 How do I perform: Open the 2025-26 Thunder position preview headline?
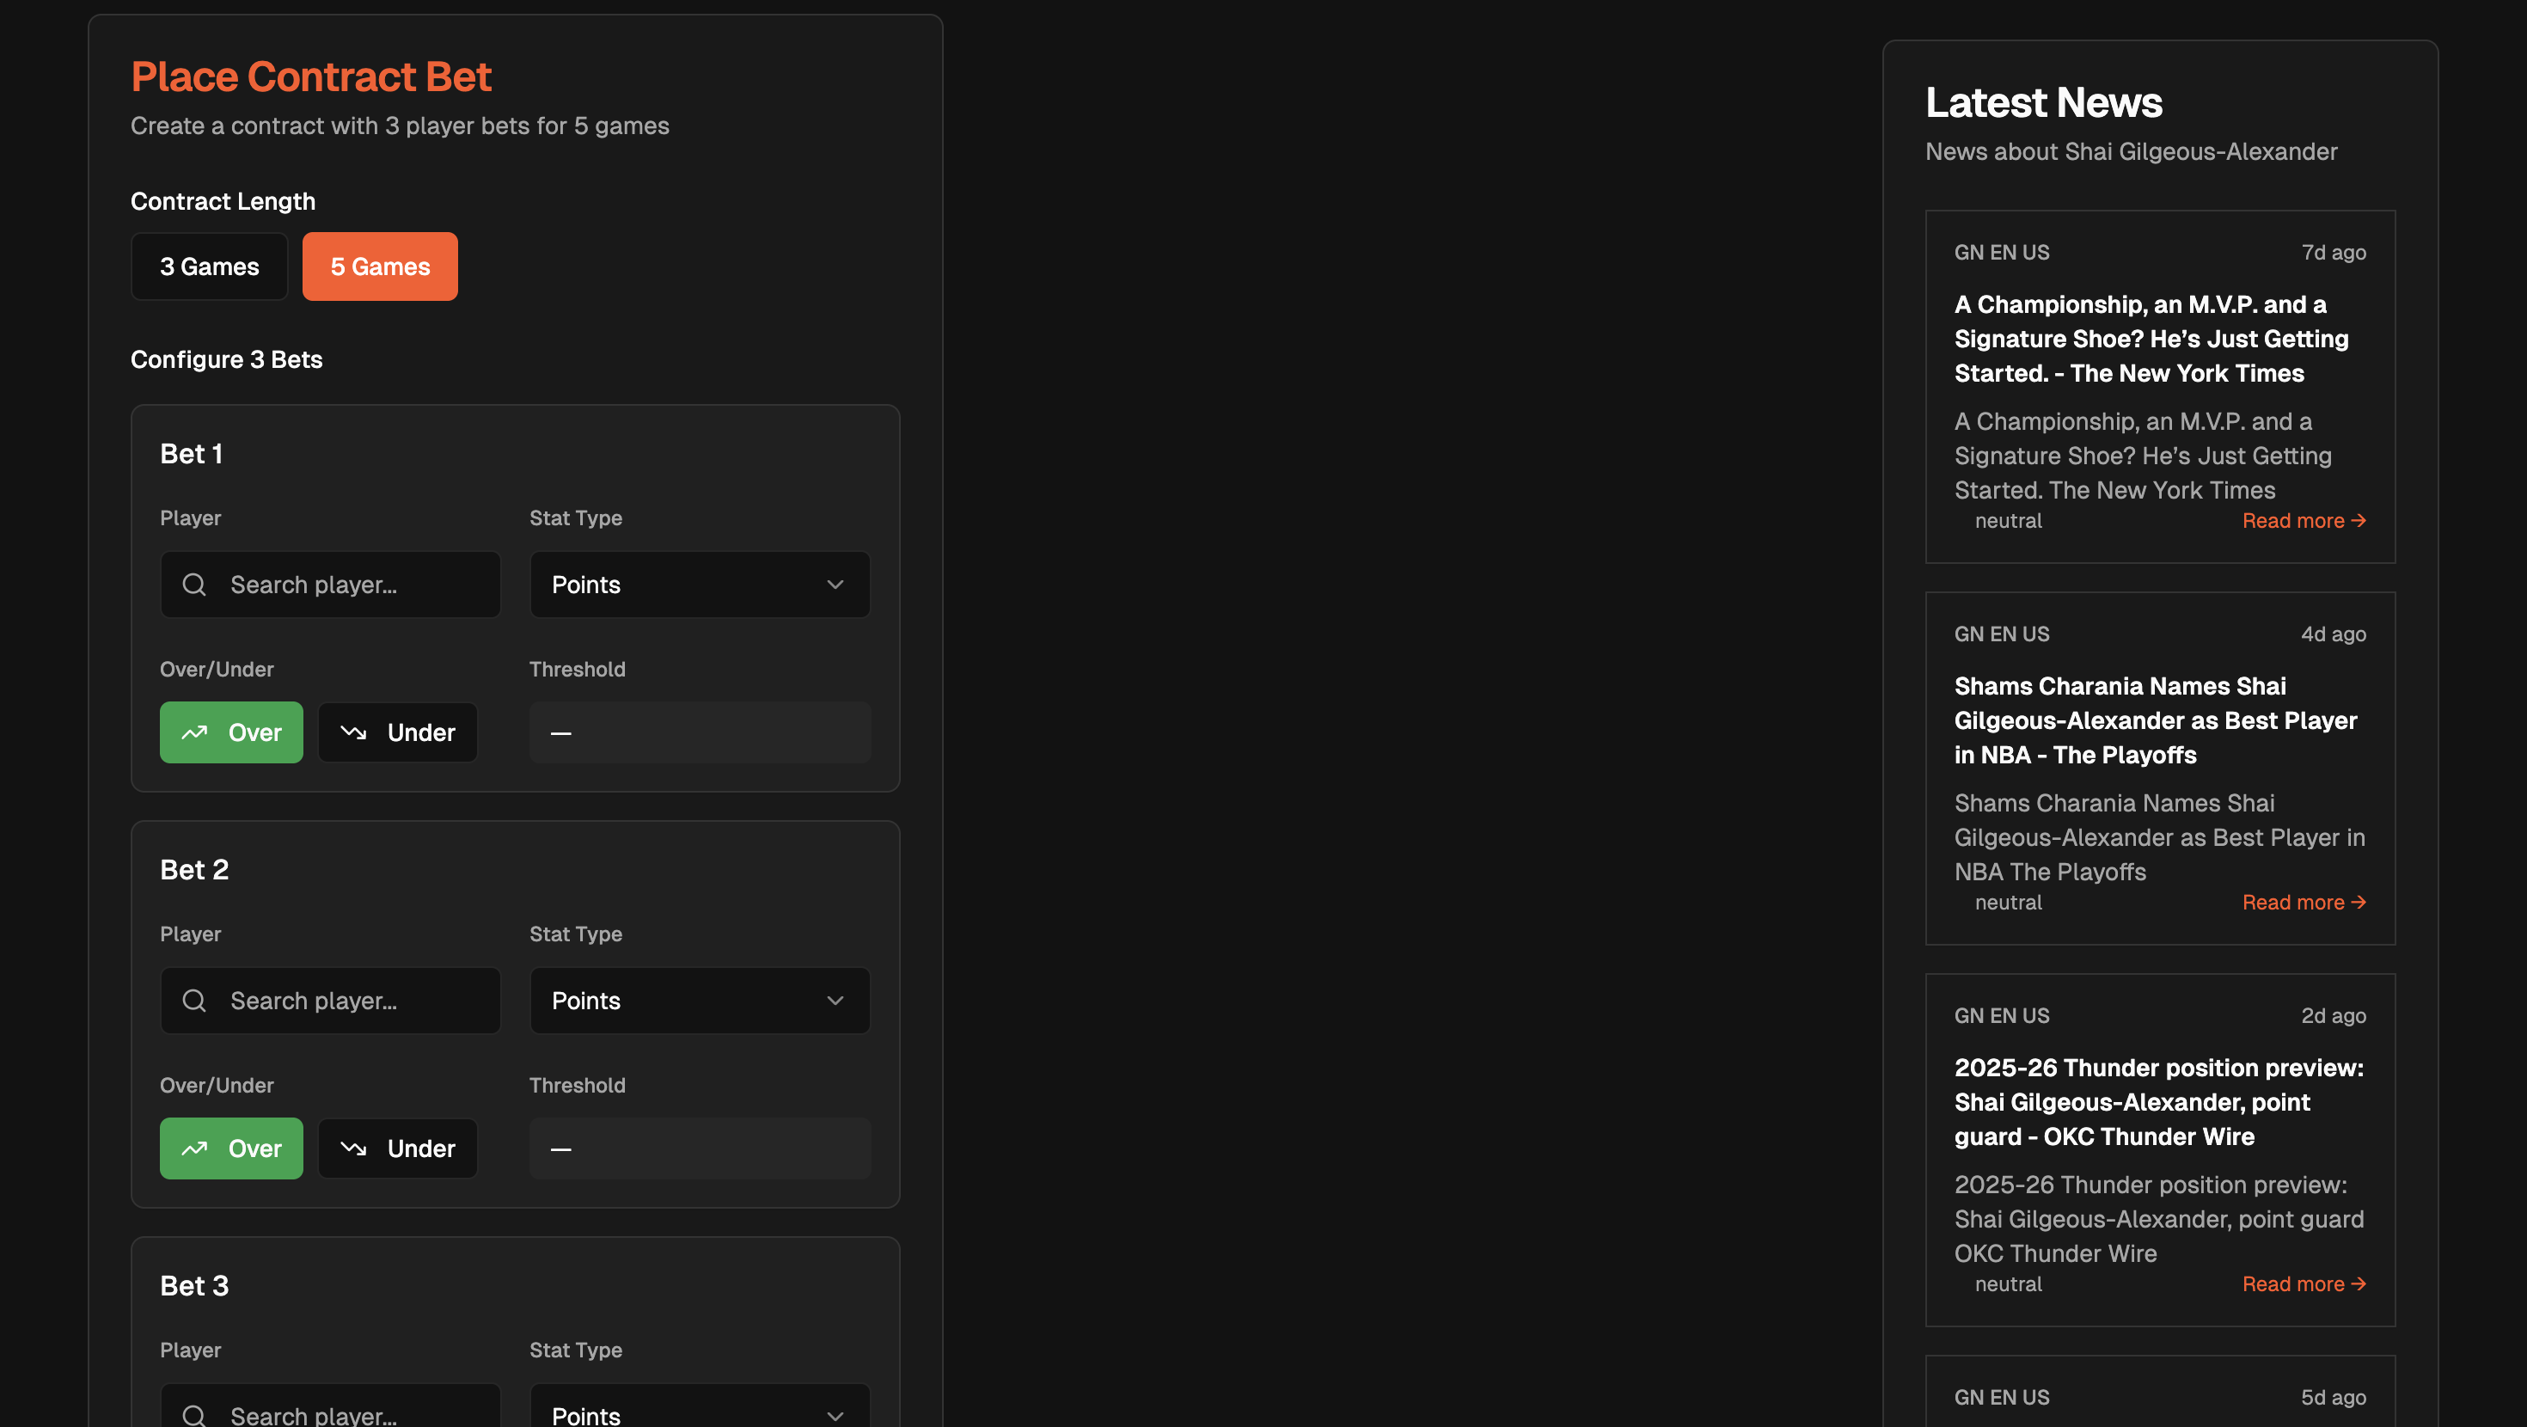tap(2158, 1102)
